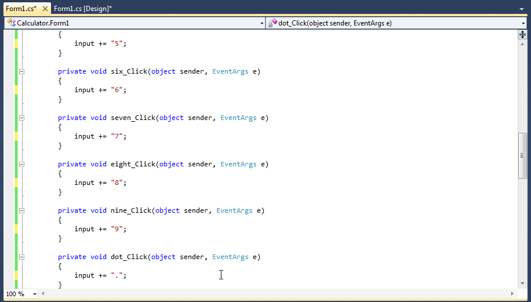Screen dimensions: 531x302
Task: Click the seven_Click method name
Action: coord(133,118)
